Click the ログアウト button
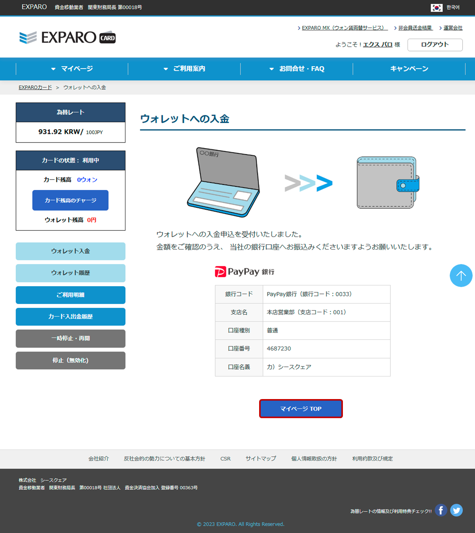Screen dimensions: 475x533 click(435, 45)
